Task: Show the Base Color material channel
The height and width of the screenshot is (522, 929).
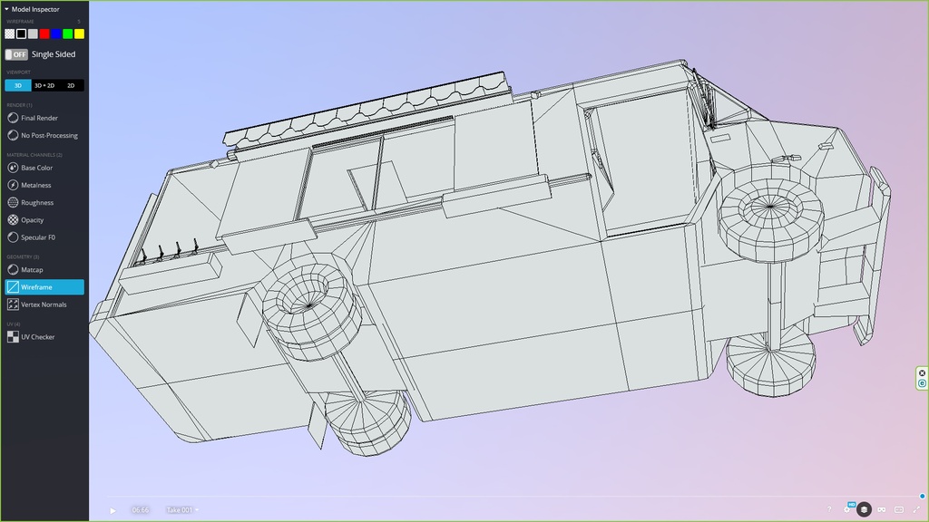Action: click(x=36, y=168)
